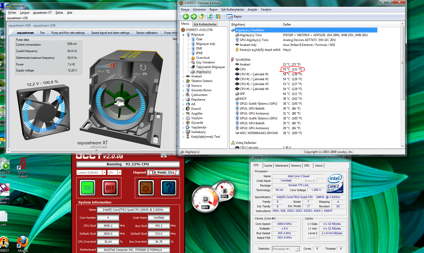Collapse the Bilgisayar tree node
424x253 pixels.
[x=184, y=35]
